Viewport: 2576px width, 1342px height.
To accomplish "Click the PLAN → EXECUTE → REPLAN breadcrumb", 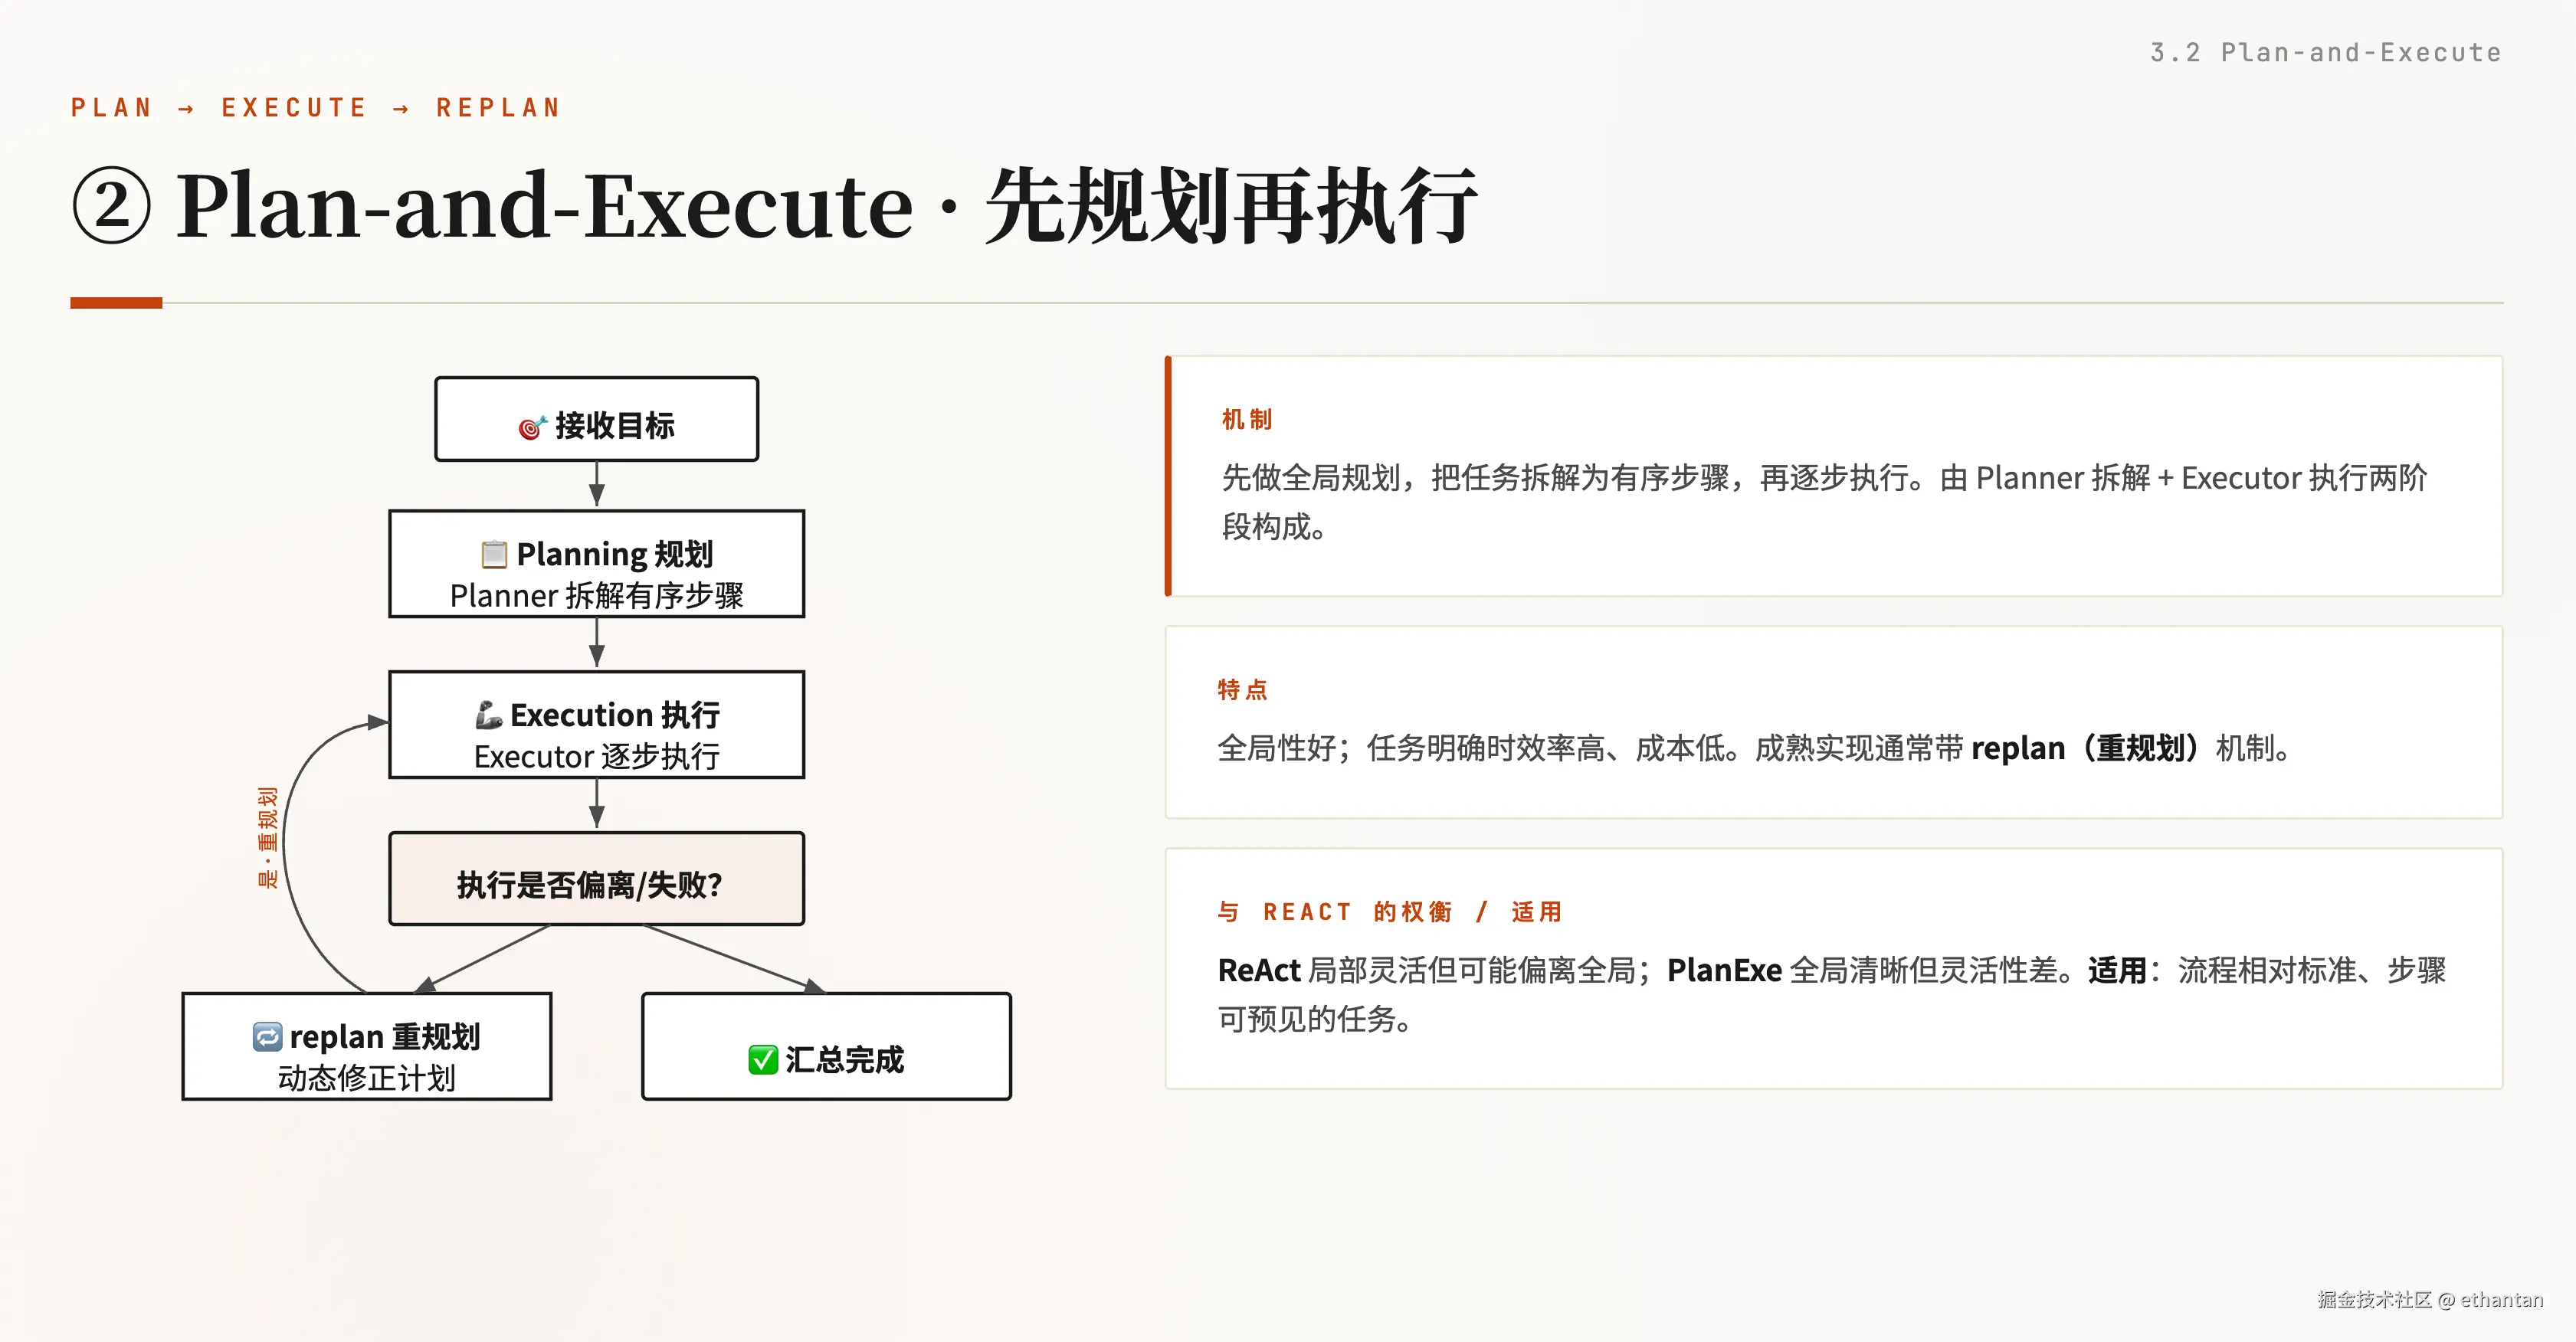I will (316, 108).
